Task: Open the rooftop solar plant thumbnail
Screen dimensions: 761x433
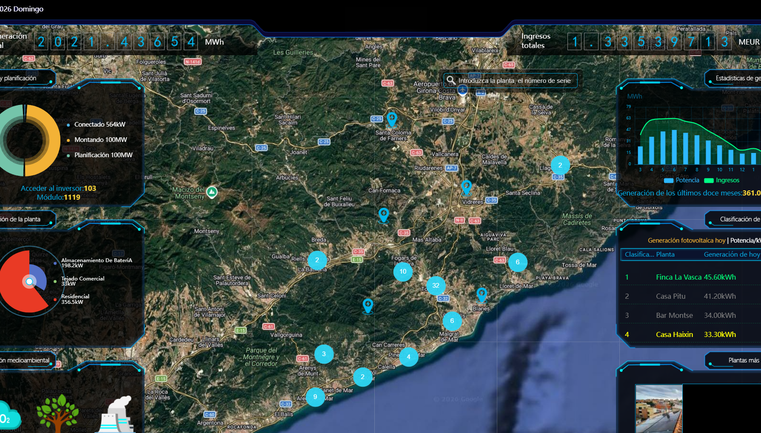Action: click(658, 408)
